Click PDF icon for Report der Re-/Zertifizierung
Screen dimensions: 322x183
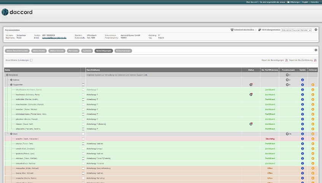(x=315, y=60)
